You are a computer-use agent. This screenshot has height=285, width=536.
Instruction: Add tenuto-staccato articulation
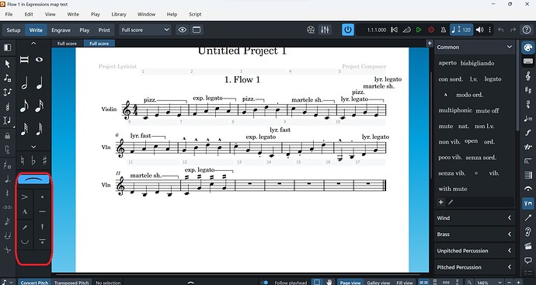(x=42, y=242)
